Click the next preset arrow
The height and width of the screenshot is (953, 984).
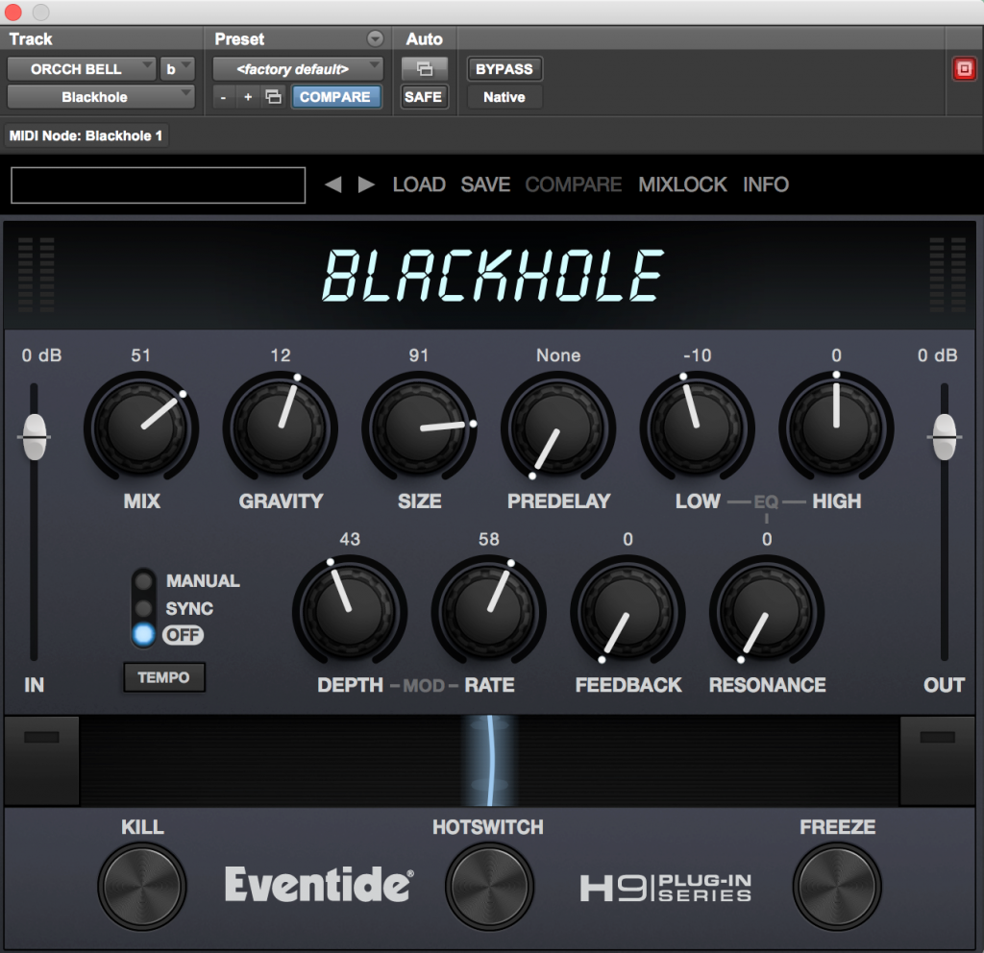(366, 184)
